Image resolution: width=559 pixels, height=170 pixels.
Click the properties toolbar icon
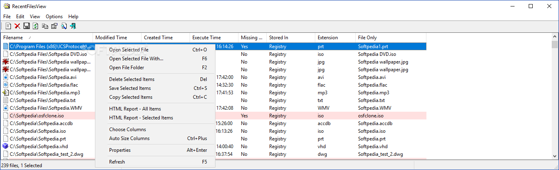tap(54, 26)
